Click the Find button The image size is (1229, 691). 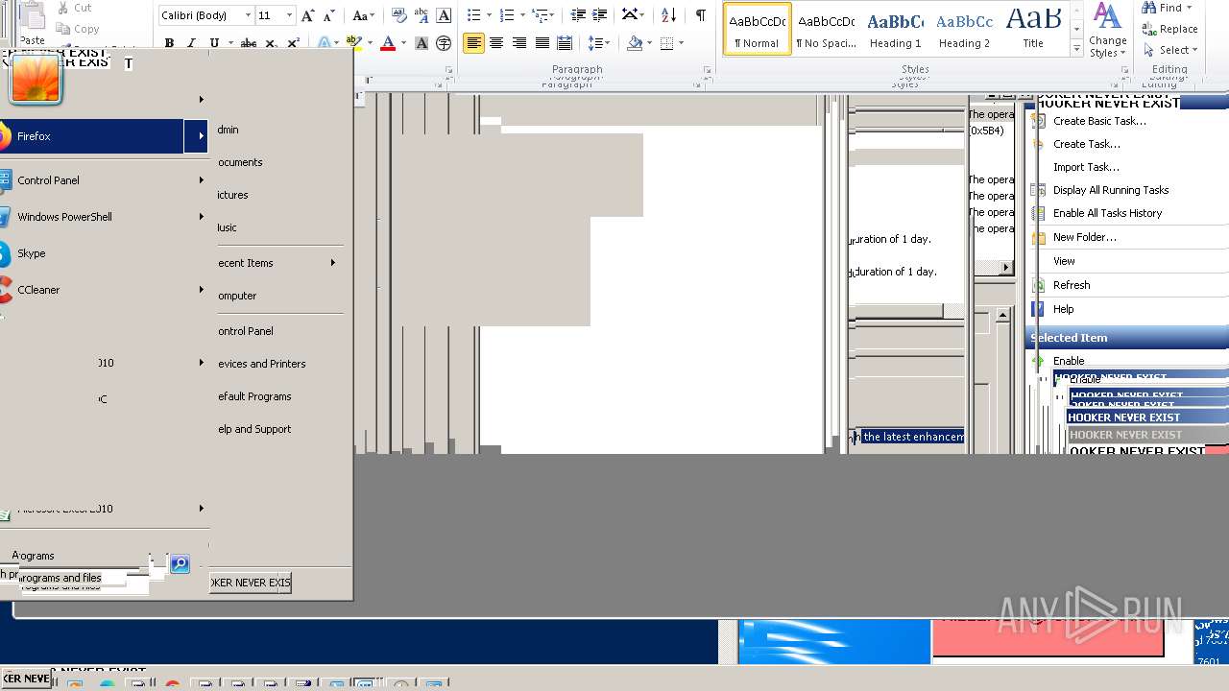[1167, 8]
